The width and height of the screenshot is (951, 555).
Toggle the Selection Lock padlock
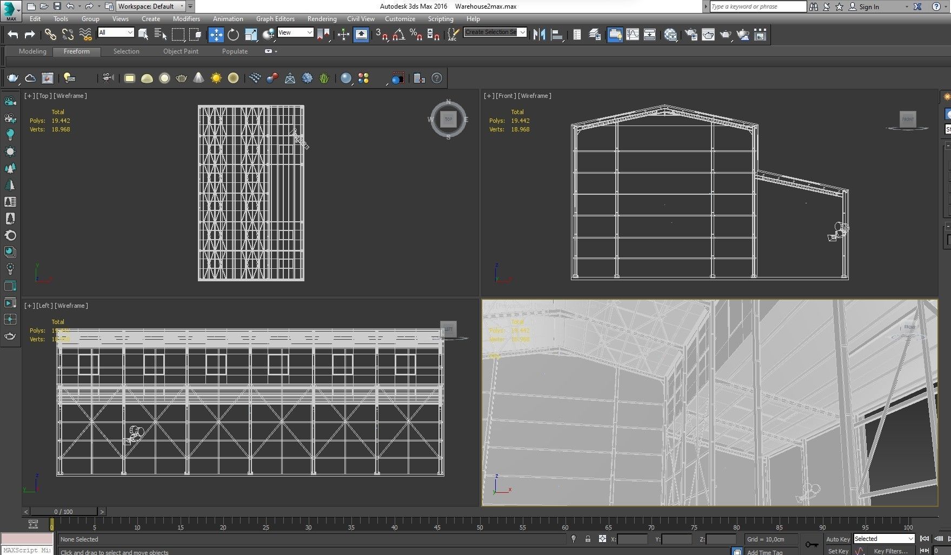click(x=588, y=539)
